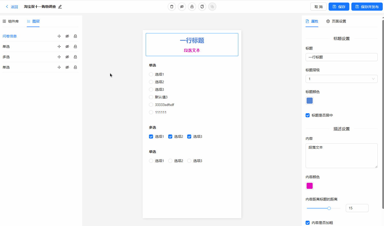The image size is (384, 226).
Task: Click the lock icon in top toolbar
Action: tap(192, 7)
